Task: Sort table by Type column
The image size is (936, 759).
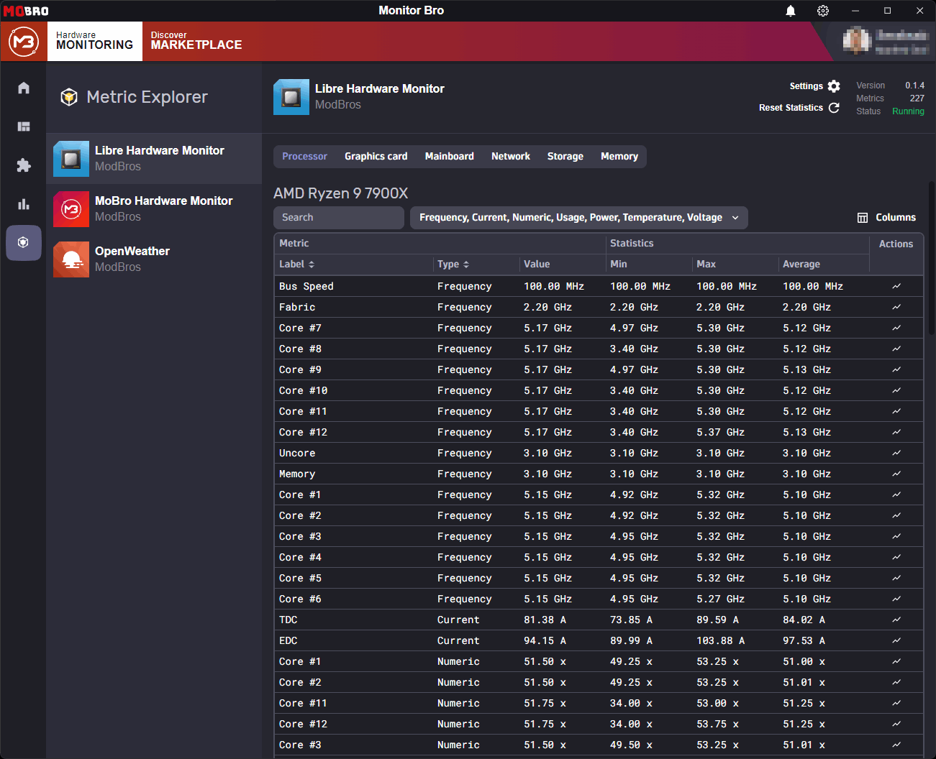Action: click(x=453, y=264)
